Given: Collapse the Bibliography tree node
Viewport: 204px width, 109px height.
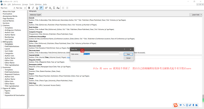Looking at the screenshot, I should tap(1, 42).
